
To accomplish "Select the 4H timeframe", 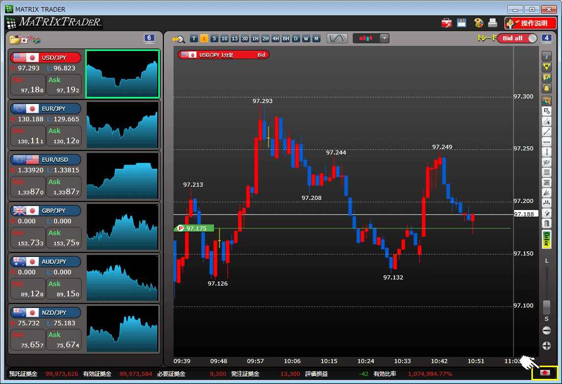I will (x=276, y=38).
